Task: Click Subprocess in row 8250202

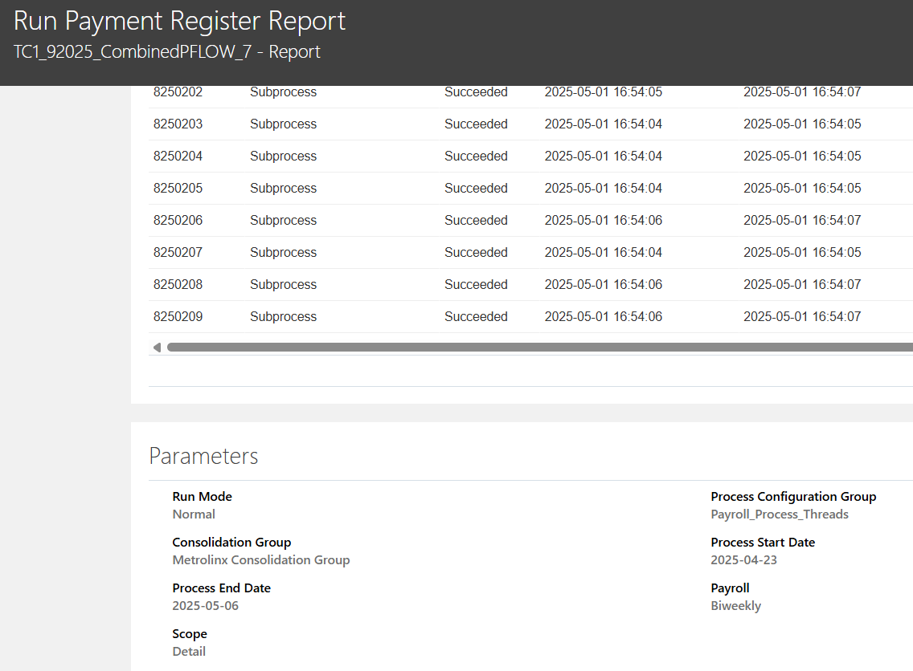Action: [x=284, y=91]
